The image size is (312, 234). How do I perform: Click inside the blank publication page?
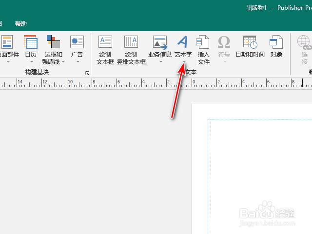(252, 169)
